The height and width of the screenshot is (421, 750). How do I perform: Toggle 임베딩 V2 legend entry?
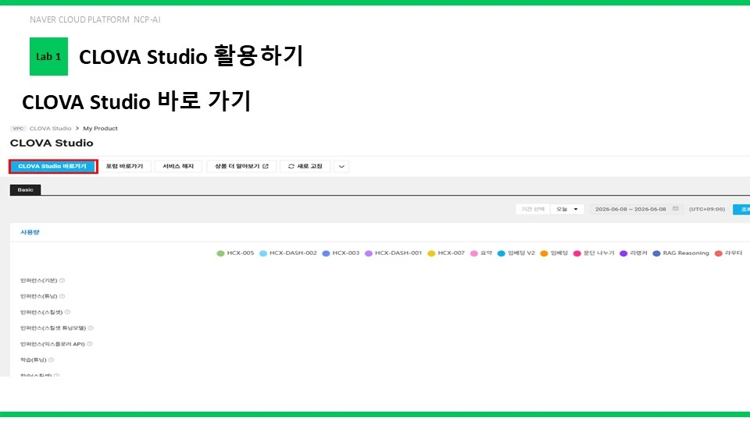516,253
